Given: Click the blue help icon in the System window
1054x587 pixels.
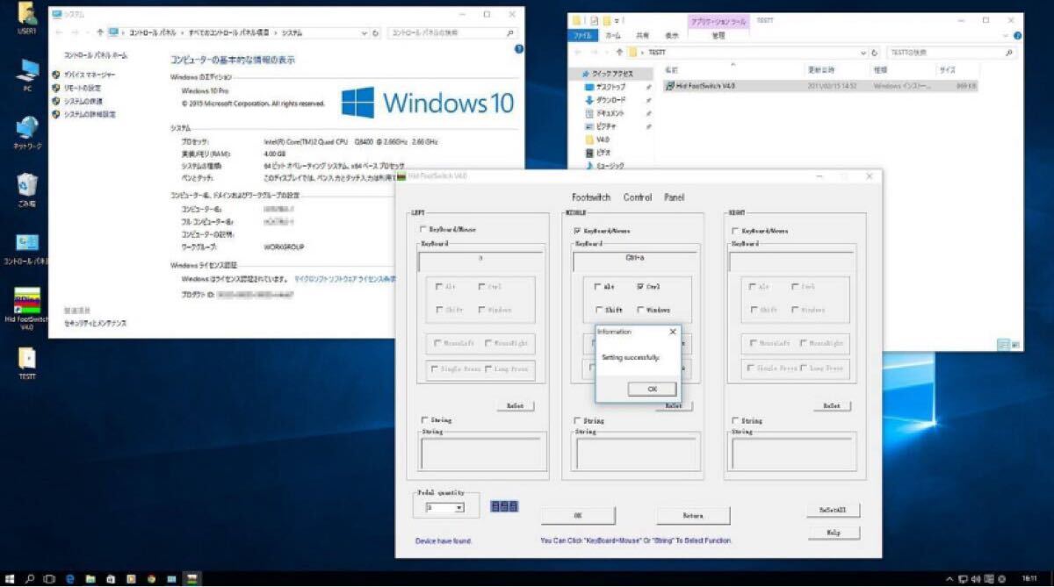Looking at the screenshot, I should click(x=518, y=50).
